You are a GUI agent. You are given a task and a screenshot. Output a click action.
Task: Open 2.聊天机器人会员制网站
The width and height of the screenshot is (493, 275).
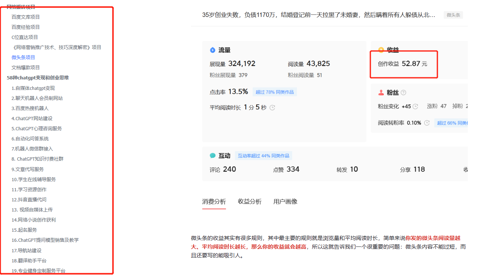point(37,98)
